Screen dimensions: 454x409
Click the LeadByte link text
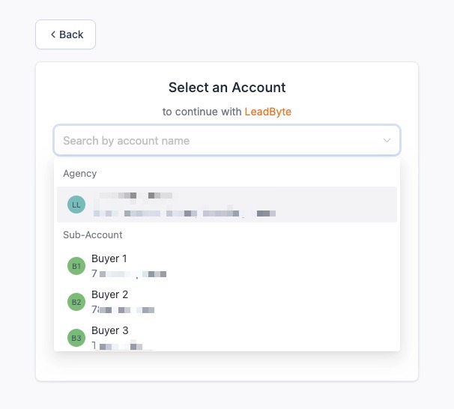(267, 112)
